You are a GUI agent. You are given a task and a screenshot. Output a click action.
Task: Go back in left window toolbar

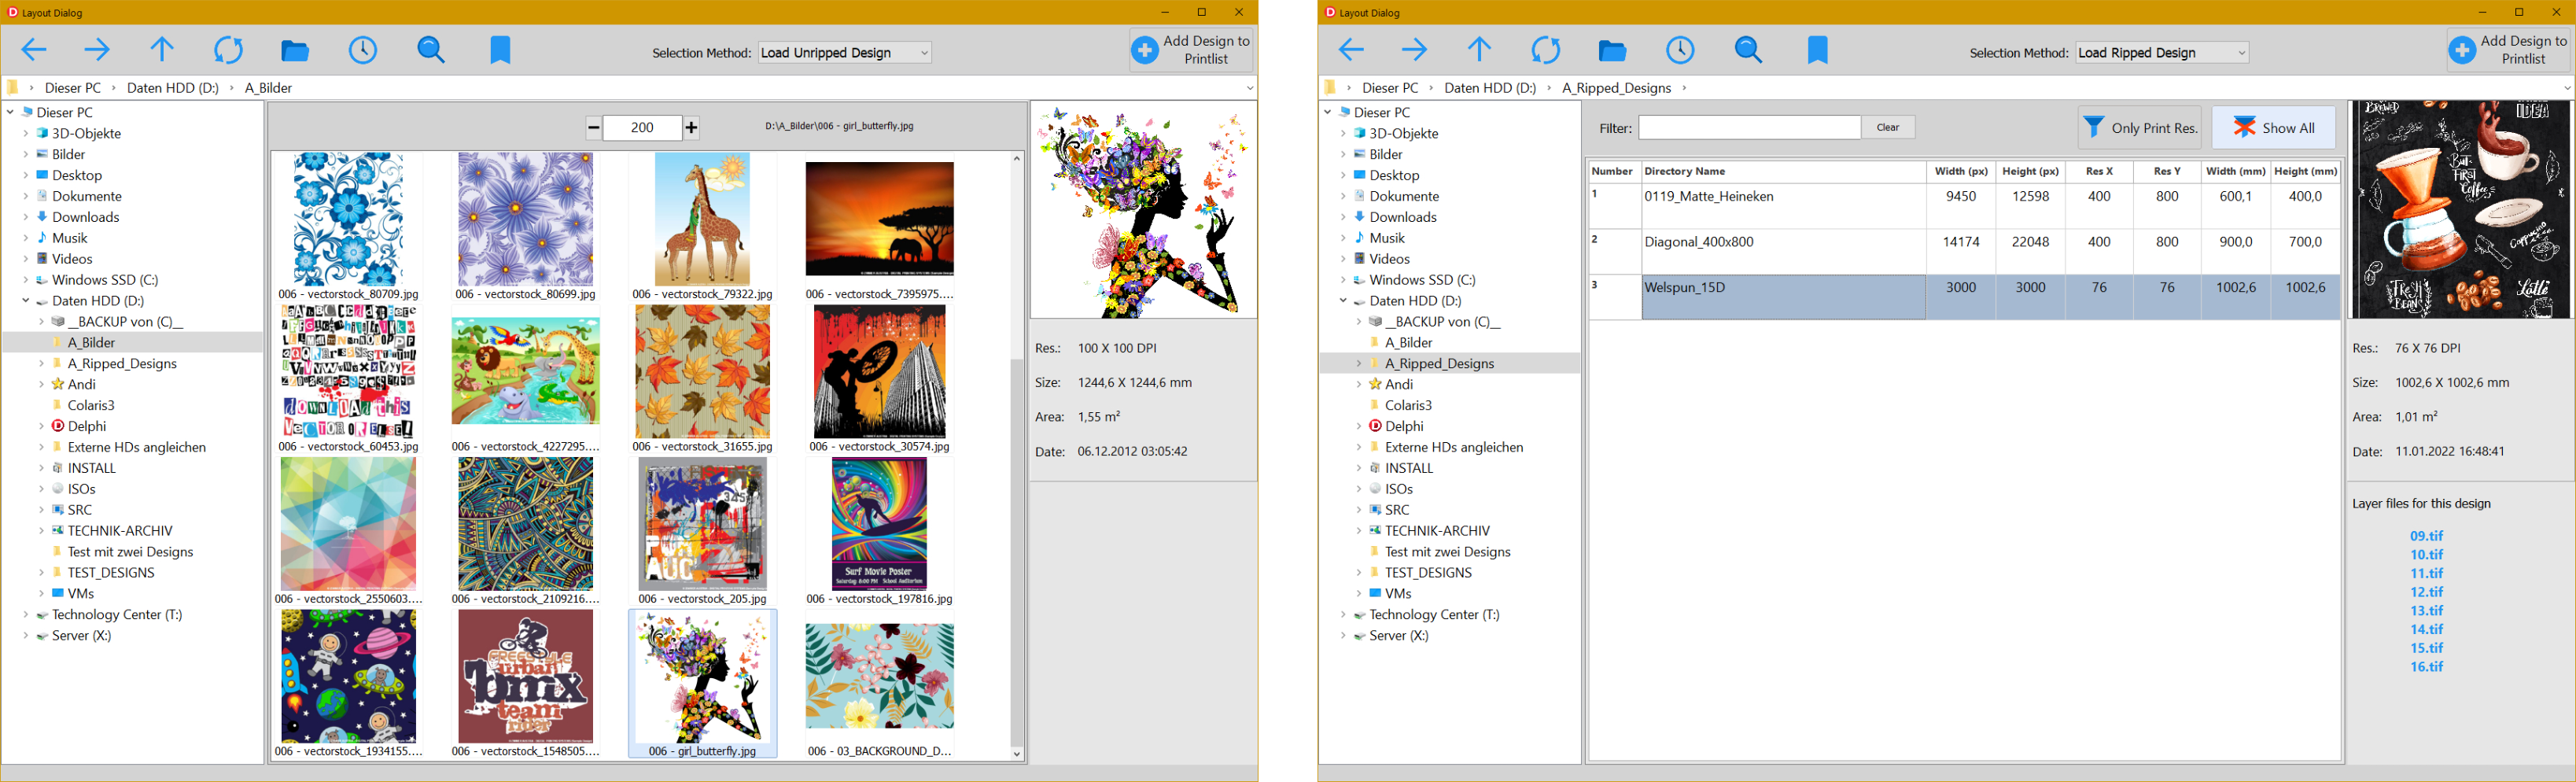click(x=34, y=50)
